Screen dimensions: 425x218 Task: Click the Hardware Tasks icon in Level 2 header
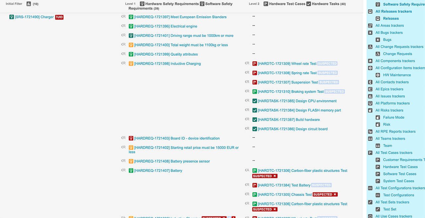tap(308, 4)
